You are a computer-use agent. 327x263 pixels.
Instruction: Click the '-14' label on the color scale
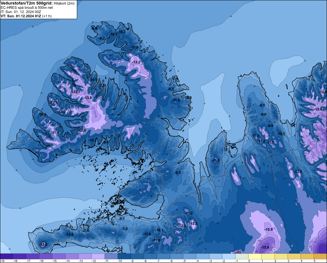(67, 261)
